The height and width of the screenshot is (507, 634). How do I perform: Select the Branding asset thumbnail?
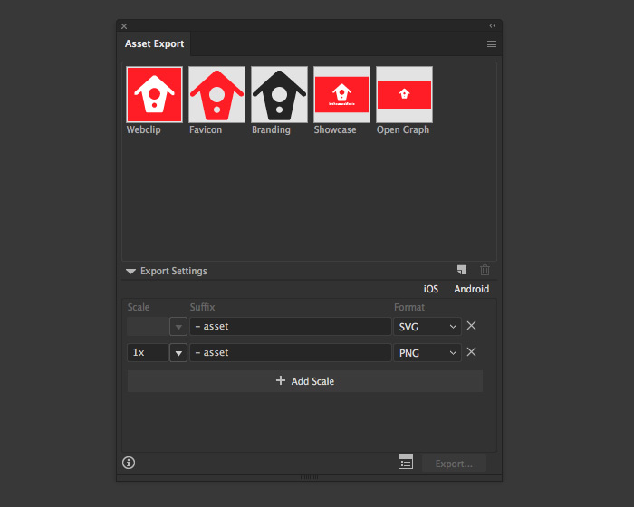279,94
